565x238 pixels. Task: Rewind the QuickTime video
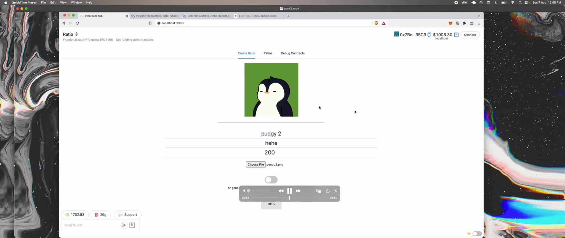(281, 191)
